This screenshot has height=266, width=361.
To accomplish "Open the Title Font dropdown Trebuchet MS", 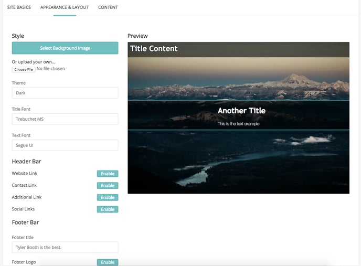I will point(65,119).
